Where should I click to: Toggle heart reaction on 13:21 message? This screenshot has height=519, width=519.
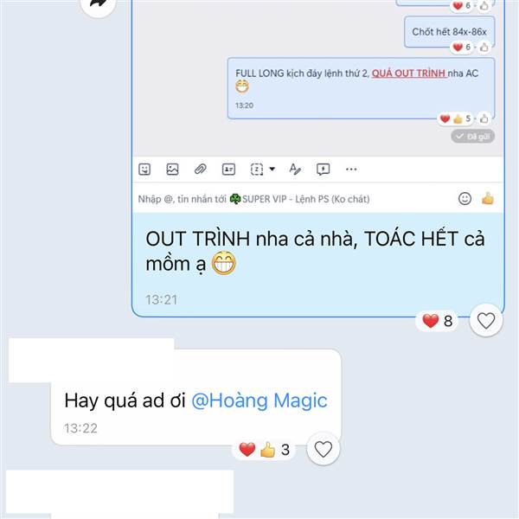(486, 320)
